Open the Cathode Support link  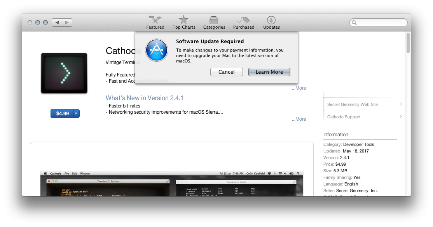point(344,117)
